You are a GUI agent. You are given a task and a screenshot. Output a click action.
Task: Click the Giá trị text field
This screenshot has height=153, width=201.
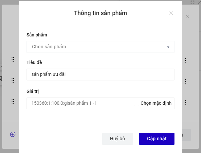(80, 103)
